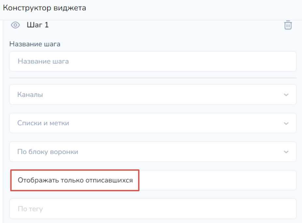The height and width of the screenshot is (223, 302).
Task: Open the По блоку воронки selector
Action: (x=153, y=151)
